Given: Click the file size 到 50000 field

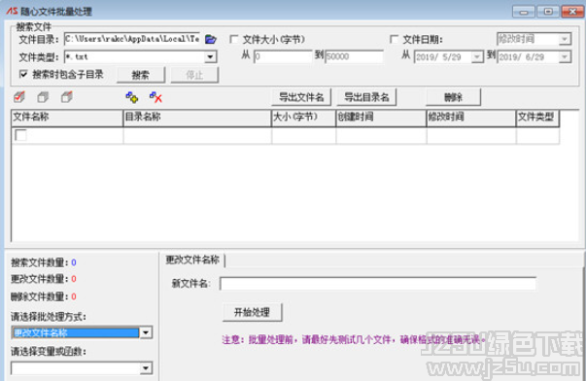Looking at the screenshot, I should tap(355, 56).
